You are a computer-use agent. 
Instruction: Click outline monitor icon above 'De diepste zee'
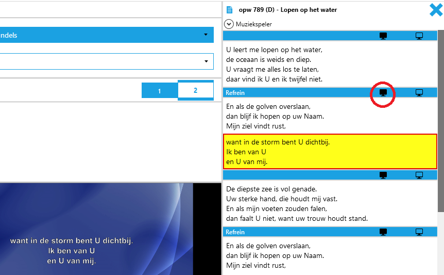[419, 175]
